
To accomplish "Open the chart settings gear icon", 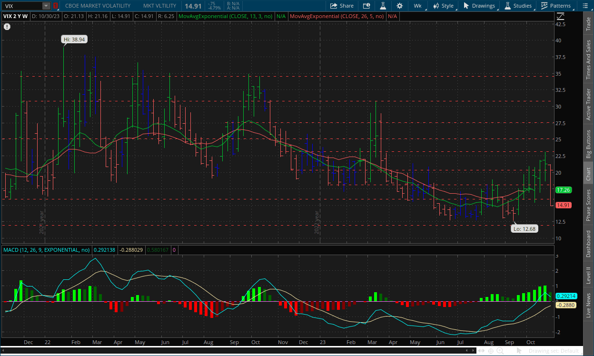I will pos(399,6).
